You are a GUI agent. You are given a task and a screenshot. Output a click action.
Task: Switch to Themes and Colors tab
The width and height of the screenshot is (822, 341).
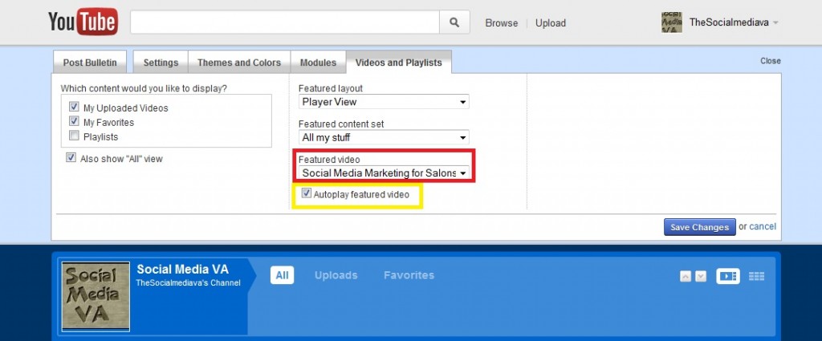point(239,63)
